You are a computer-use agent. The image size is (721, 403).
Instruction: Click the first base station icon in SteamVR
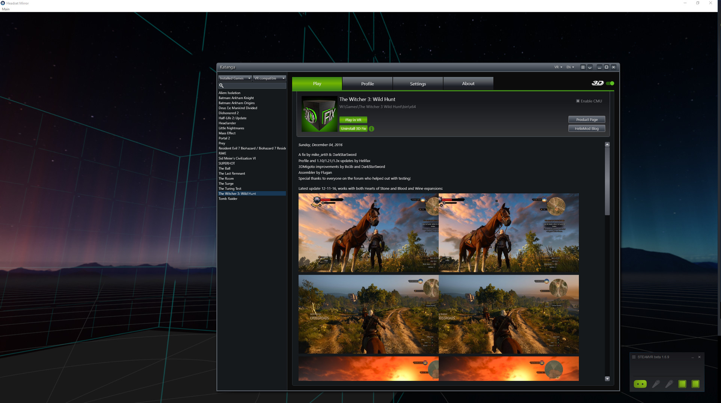point(682,384)
